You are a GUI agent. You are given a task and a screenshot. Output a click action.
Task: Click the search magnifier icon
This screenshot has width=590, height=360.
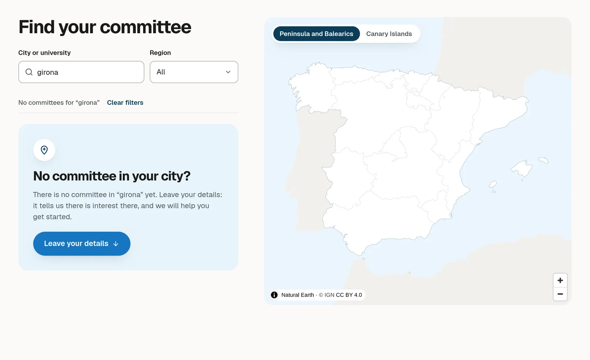pyautogui.click(x=29, y=72)
